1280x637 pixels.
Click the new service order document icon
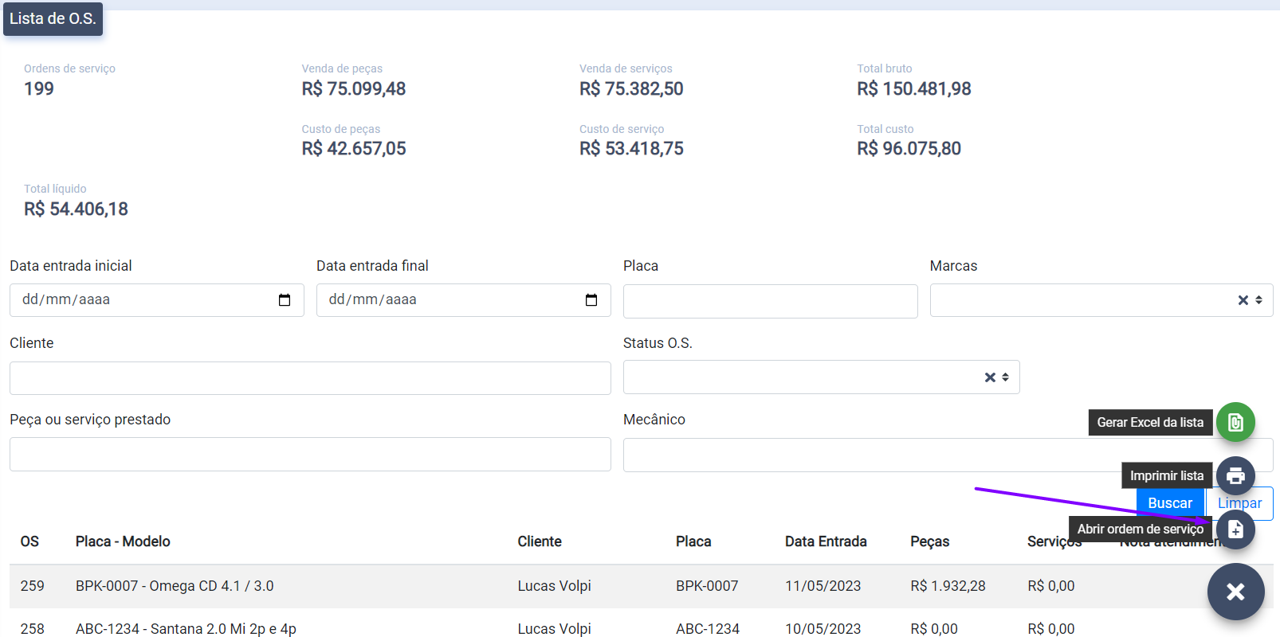(x=1235, y=530)
